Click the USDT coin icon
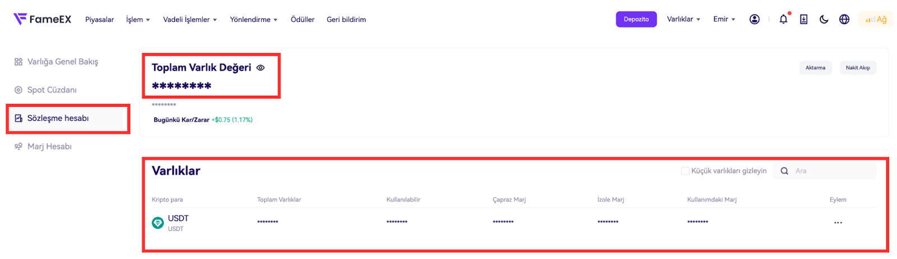This screenshot has width=897, height=259. (158, 223)
